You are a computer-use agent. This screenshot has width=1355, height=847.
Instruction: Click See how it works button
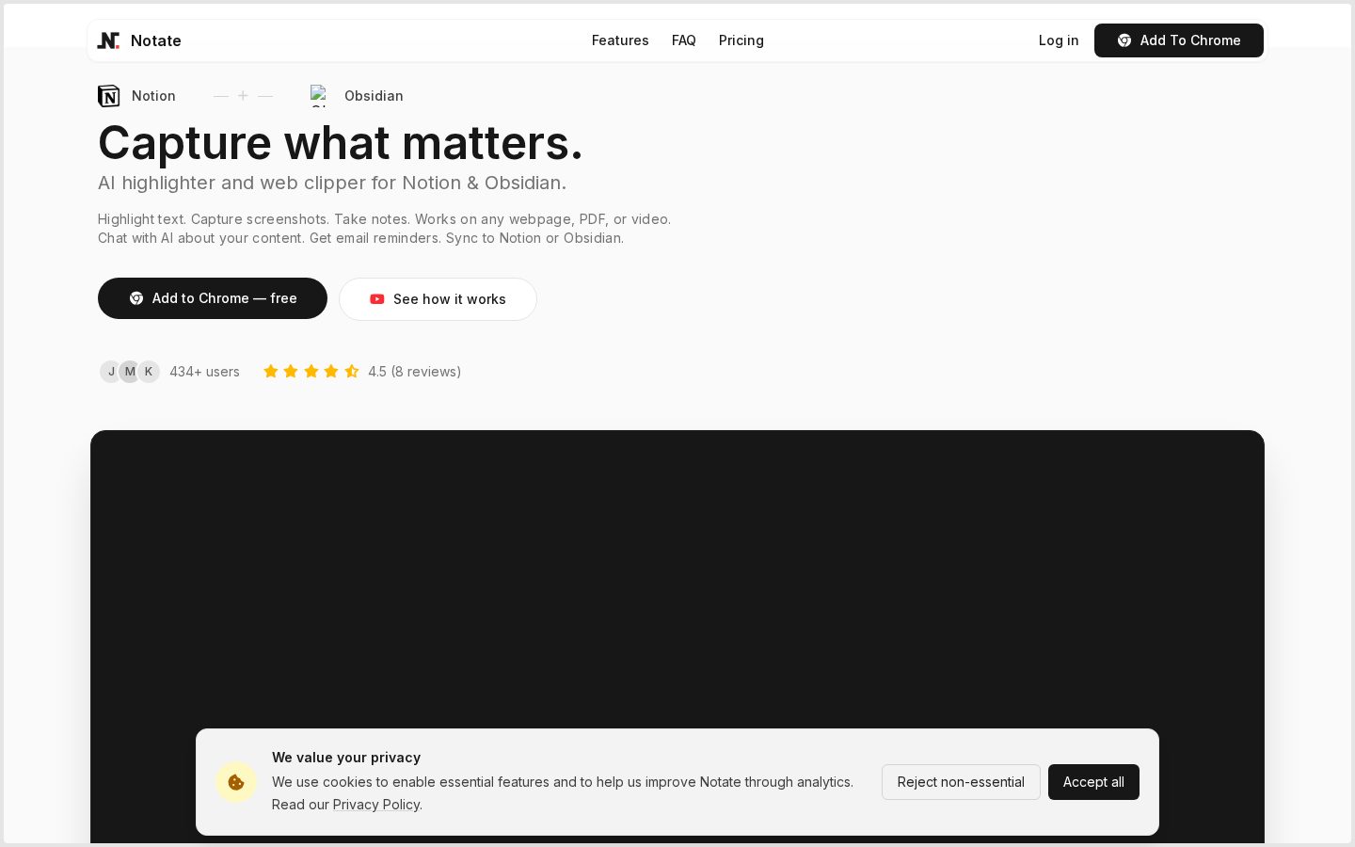coord(438,299)
